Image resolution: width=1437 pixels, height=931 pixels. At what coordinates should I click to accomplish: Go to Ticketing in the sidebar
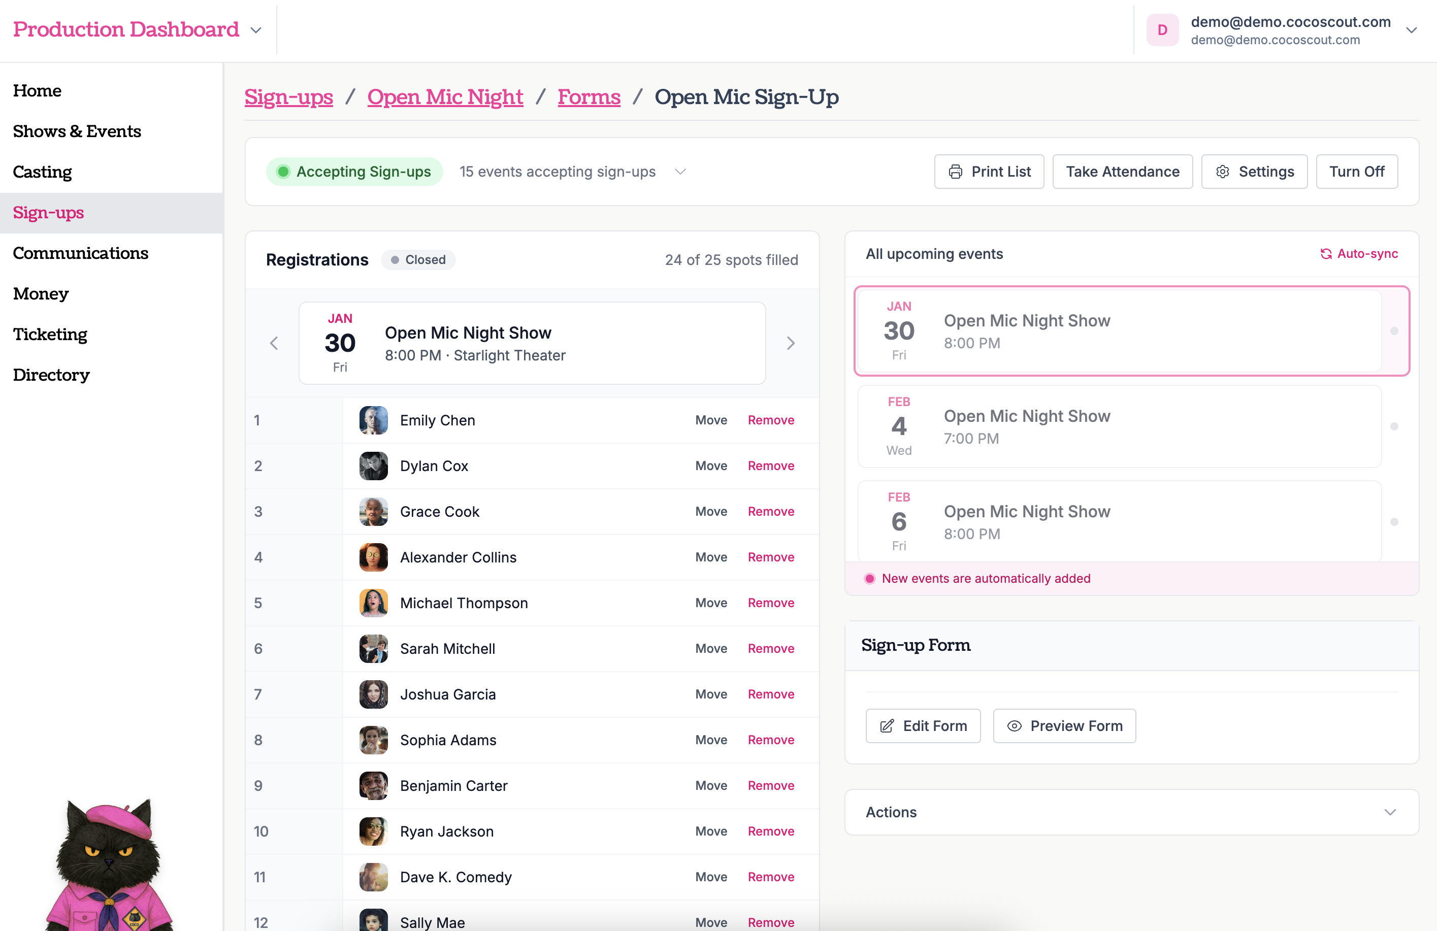click(50, 335)
